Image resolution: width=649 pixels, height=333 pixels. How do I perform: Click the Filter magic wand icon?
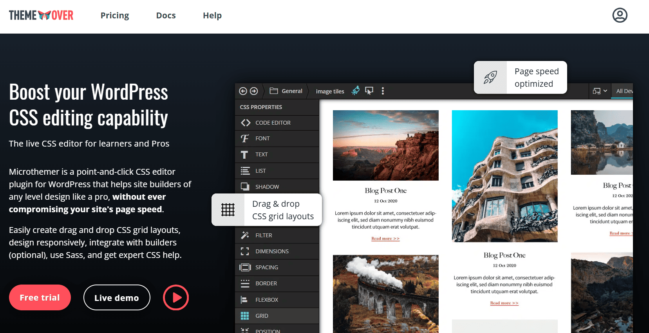pos(245,235)
